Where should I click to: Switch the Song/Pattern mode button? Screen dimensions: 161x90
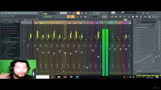45,13
